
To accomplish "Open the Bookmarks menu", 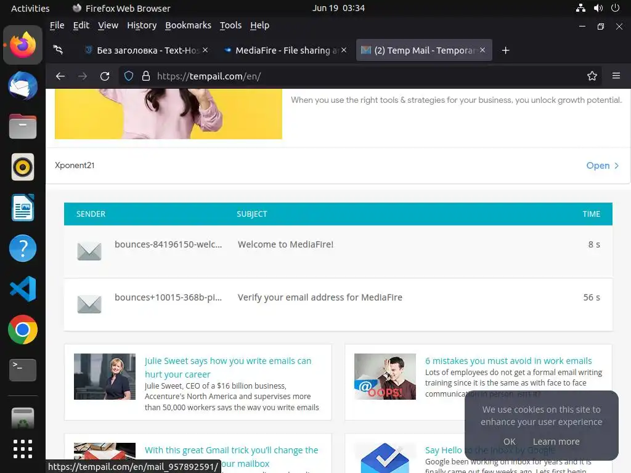I will (x=189, y=25).
